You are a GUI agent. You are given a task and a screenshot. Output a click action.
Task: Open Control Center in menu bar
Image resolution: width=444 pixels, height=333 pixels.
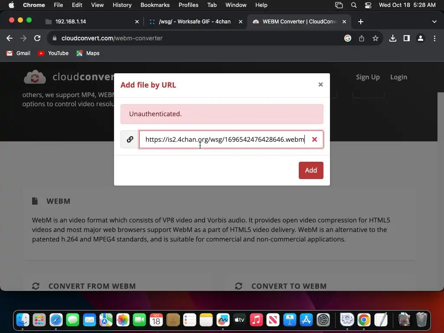[368, 5]
